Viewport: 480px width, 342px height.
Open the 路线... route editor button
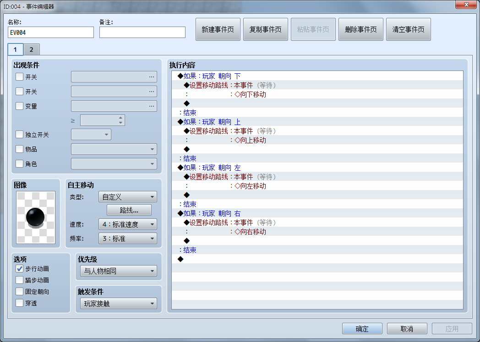click(129, 210)
